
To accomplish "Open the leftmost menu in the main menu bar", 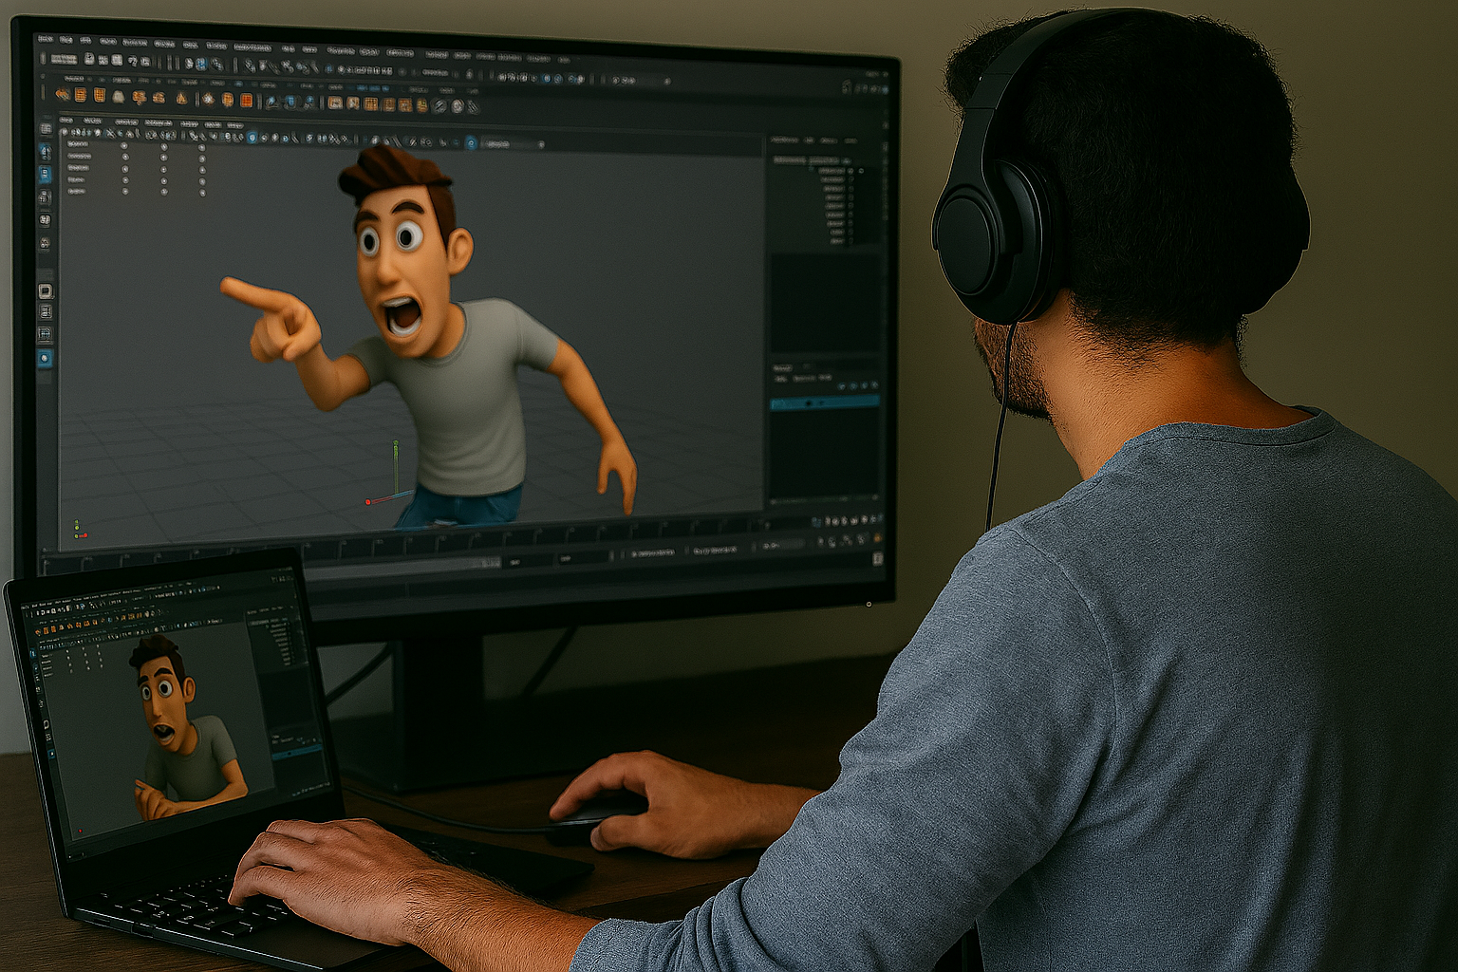I will [x=45, y=39].
